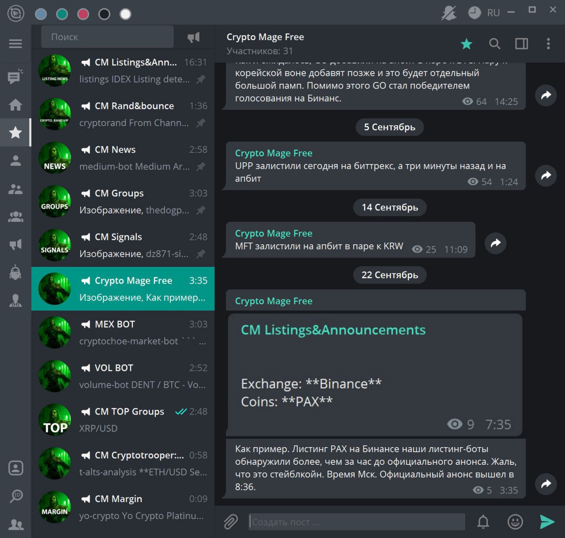The image size is (565, 538).
Task: Open the CM Groups chat
Action: point(123,202)
